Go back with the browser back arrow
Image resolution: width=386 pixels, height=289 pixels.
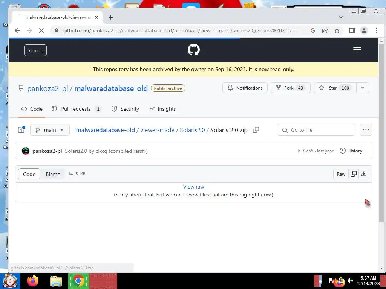(x=17, y=30)
